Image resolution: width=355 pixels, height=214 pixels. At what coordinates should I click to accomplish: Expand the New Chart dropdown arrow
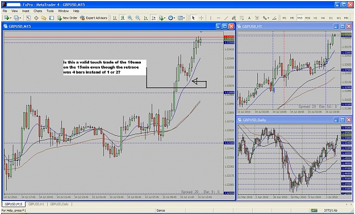11,18
